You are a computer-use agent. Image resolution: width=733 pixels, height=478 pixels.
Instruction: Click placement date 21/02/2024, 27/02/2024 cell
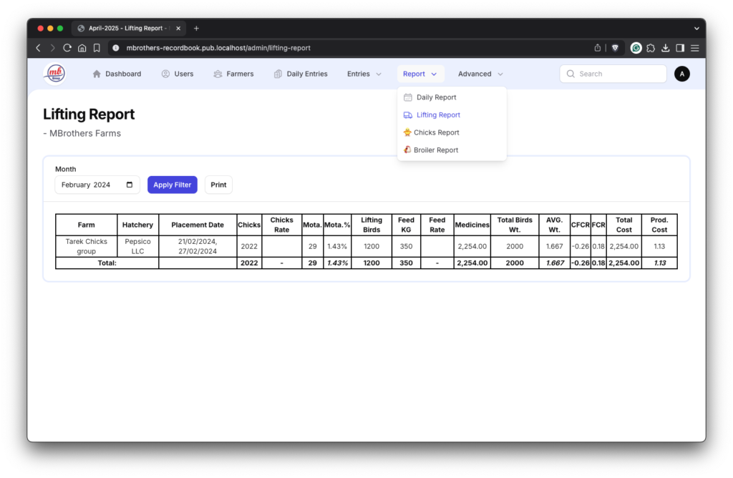(198, 246)
